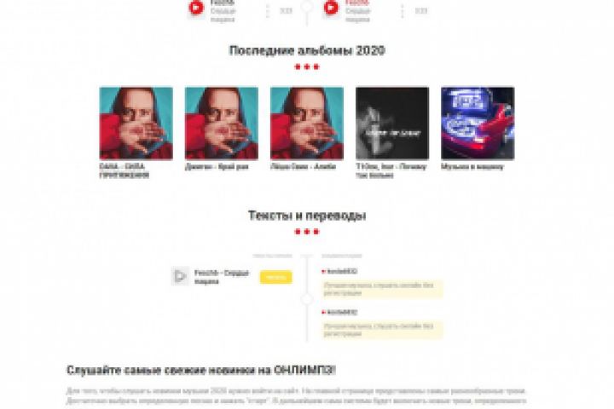Click the track title next to grey play icon

(x=222, y=277)
